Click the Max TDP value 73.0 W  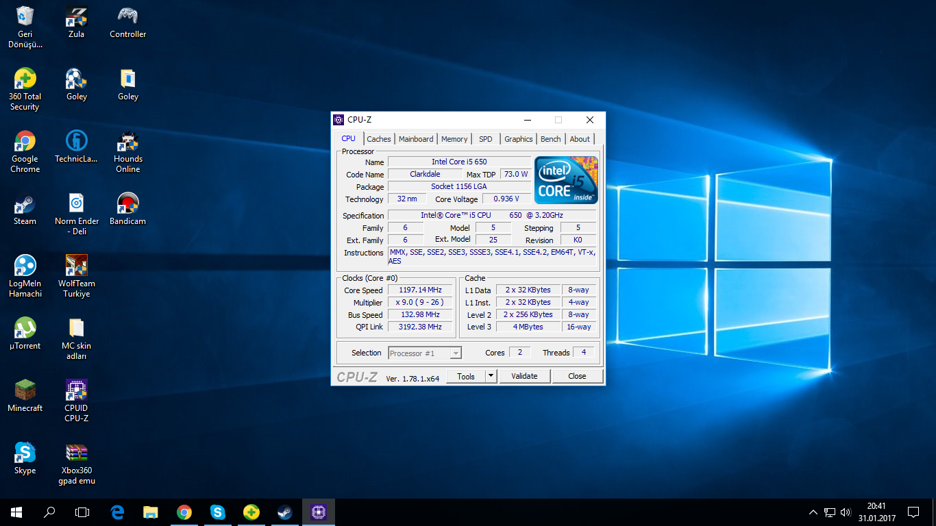pos(516,174)
